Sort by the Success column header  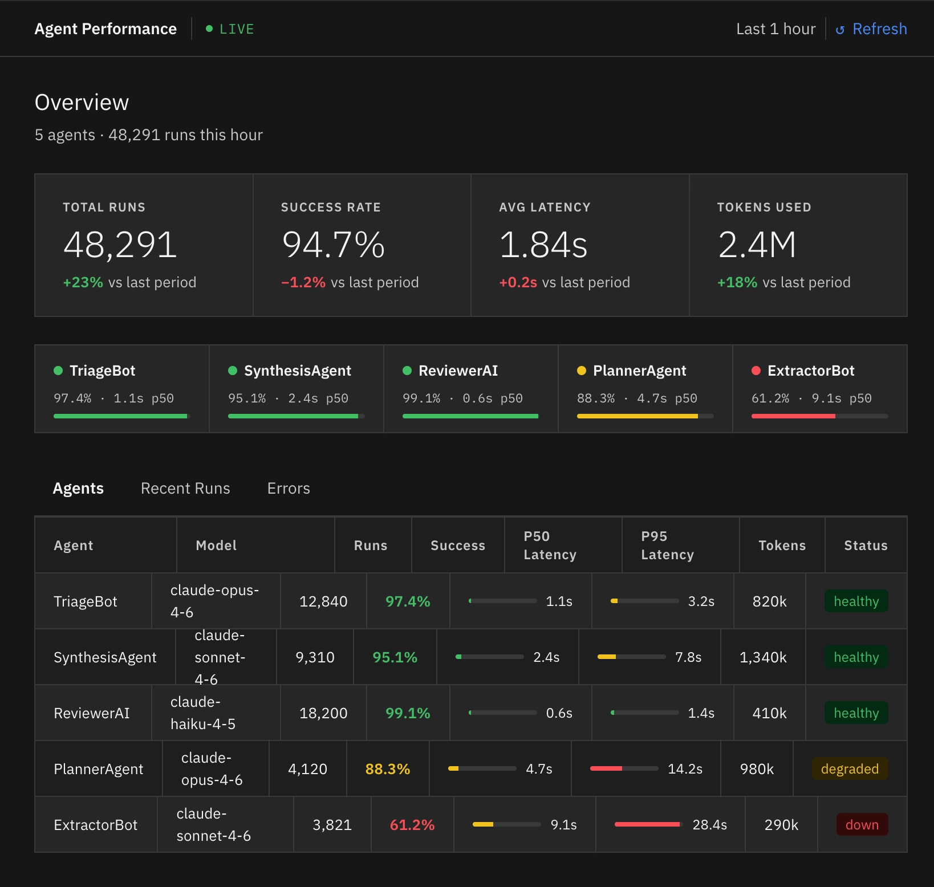(x=458, y=546)
